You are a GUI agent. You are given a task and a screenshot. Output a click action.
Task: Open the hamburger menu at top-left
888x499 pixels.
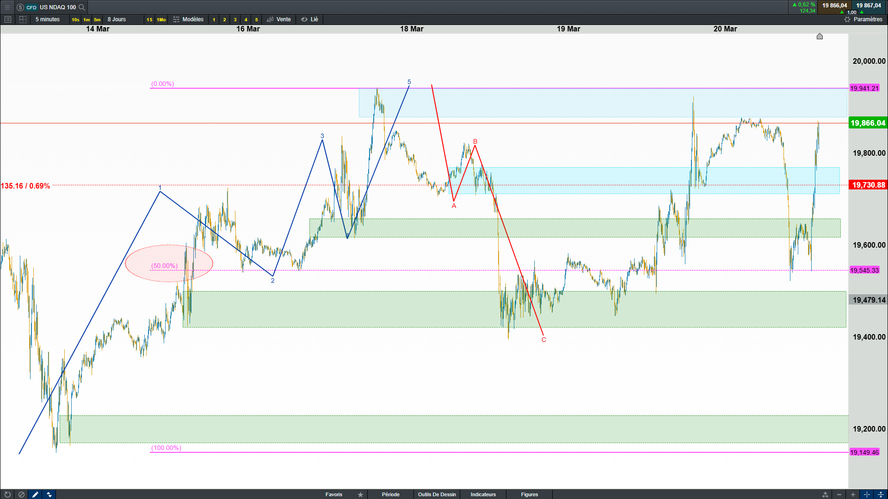point(7,7)
